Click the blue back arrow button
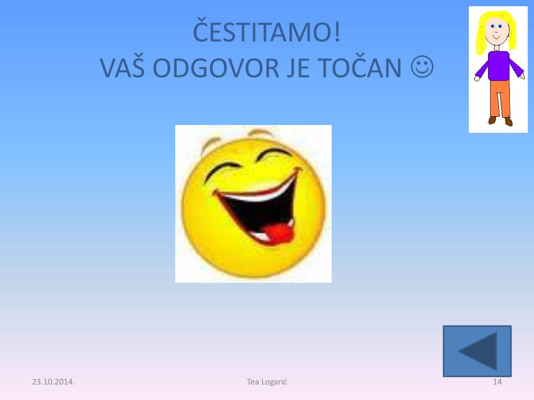 477,351
